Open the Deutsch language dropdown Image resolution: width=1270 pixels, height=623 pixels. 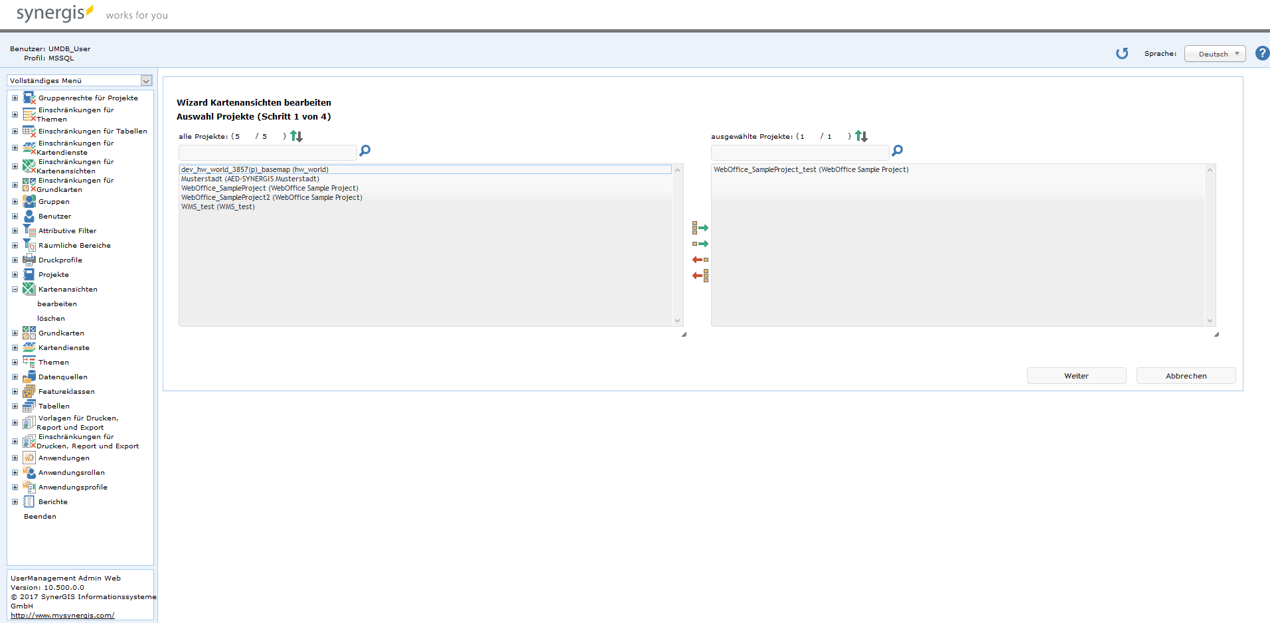[1214, 54]
